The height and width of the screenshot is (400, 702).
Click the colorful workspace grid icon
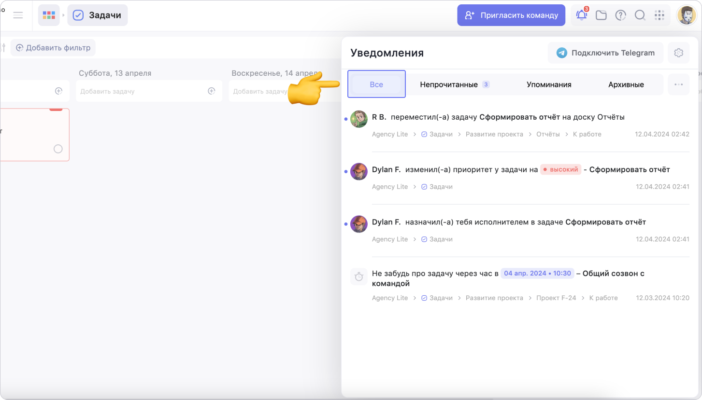49,15
